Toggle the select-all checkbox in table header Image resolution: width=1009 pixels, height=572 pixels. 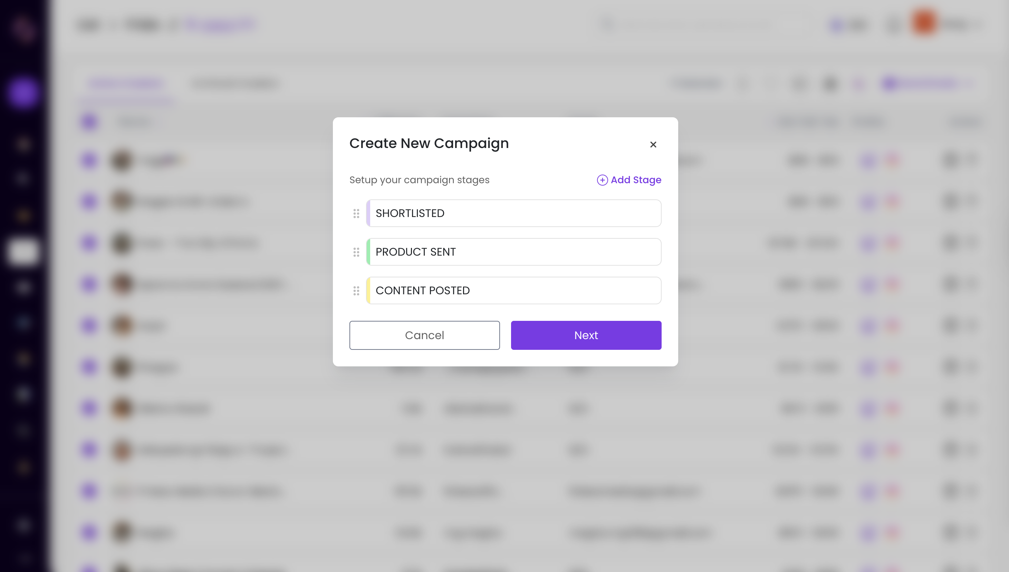[89, 122]
